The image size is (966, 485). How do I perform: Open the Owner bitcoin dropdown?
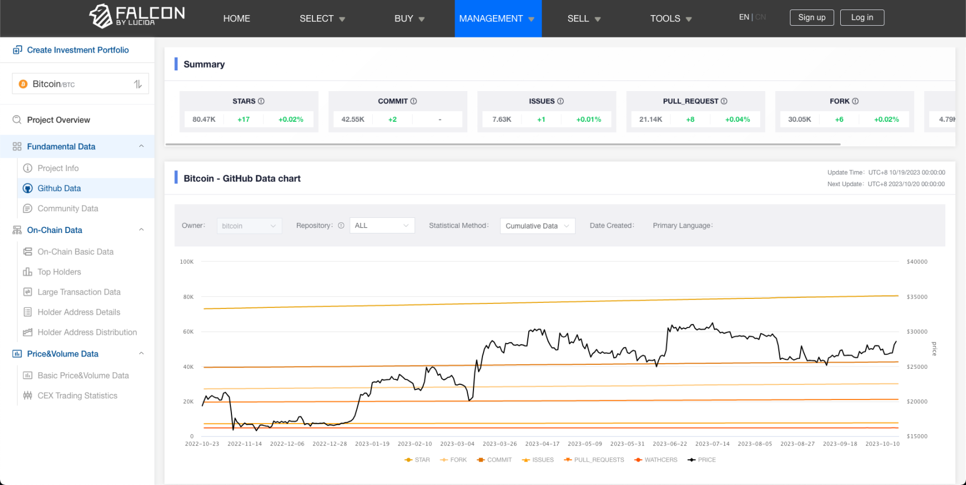(249, 226)
